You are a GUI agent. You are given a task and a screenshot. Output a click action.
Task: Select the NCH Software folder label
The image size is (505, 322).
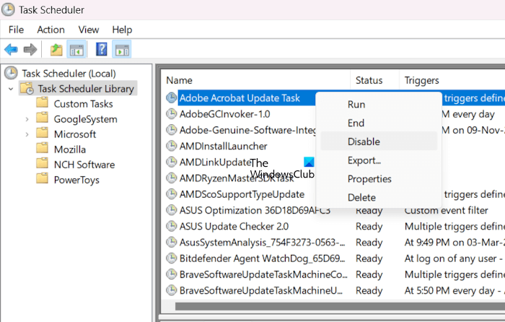click(x=84, y=165)
